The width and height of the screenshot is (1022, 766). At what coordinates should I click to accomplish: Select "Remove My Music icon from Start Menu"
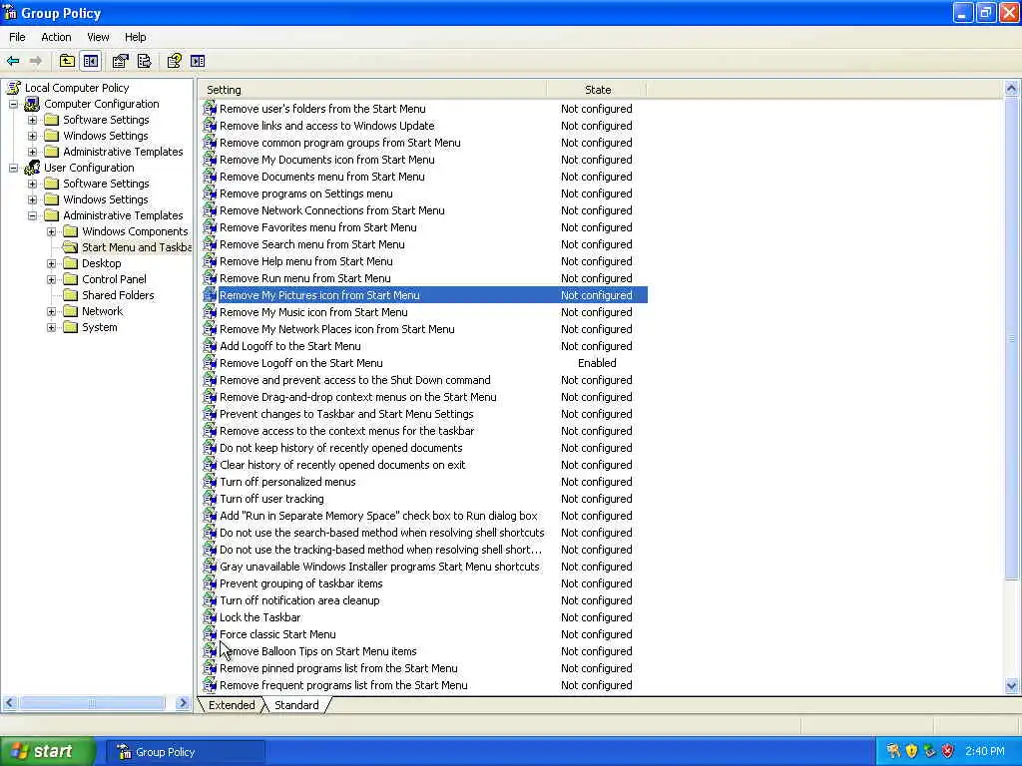pos(313,312)
